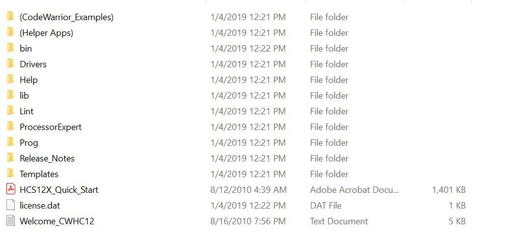
Task: Click the Lint folder name
Action: point(26,112)
